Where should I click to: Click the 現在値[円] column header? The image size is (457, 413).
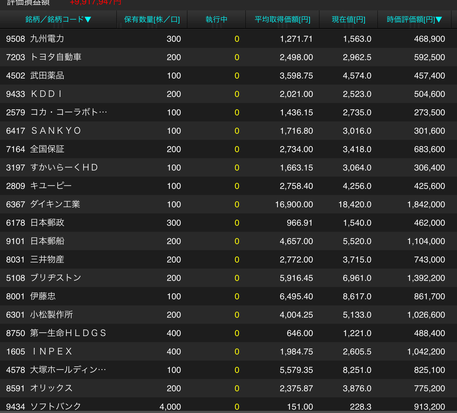[348, 20]
